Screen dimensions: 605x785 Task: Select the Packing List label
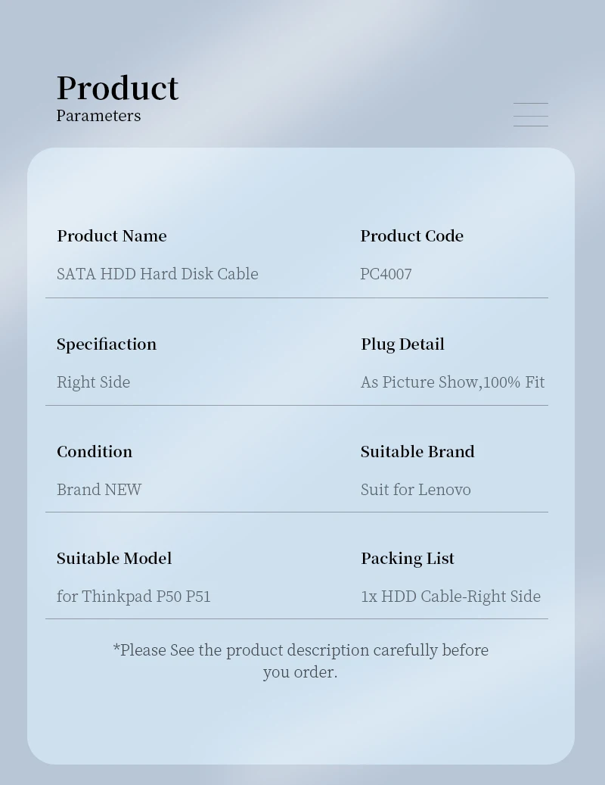(407, 558)
